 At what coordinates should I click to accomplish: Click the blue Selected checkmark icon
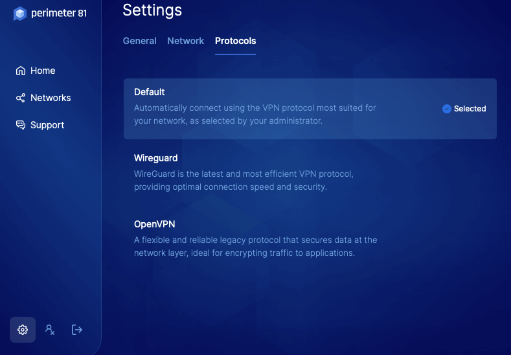pos(447,109)
